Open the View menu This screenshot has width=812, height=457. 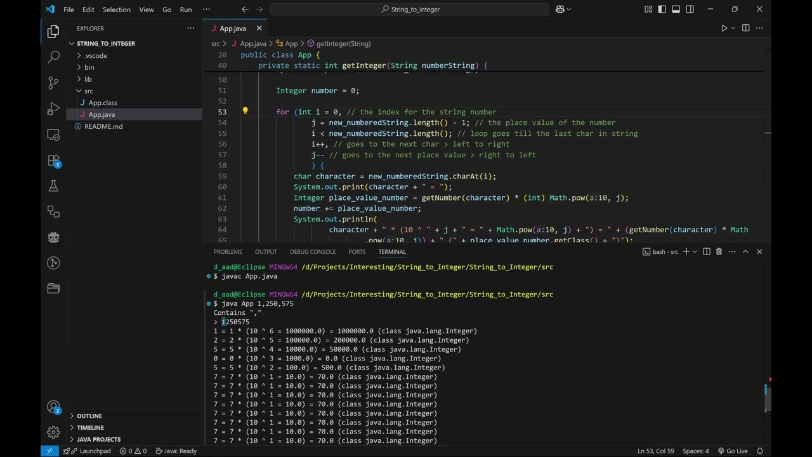tap(147, 10)
